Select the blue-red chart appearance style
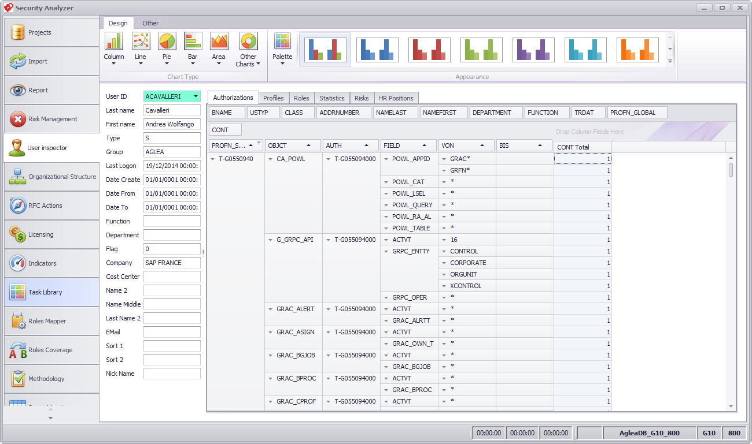This screenshot has height=444, width=752. (325, 50)
